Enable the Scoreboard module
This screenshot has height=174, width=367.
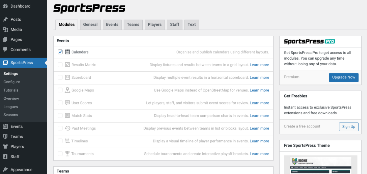tap(60, 77)
